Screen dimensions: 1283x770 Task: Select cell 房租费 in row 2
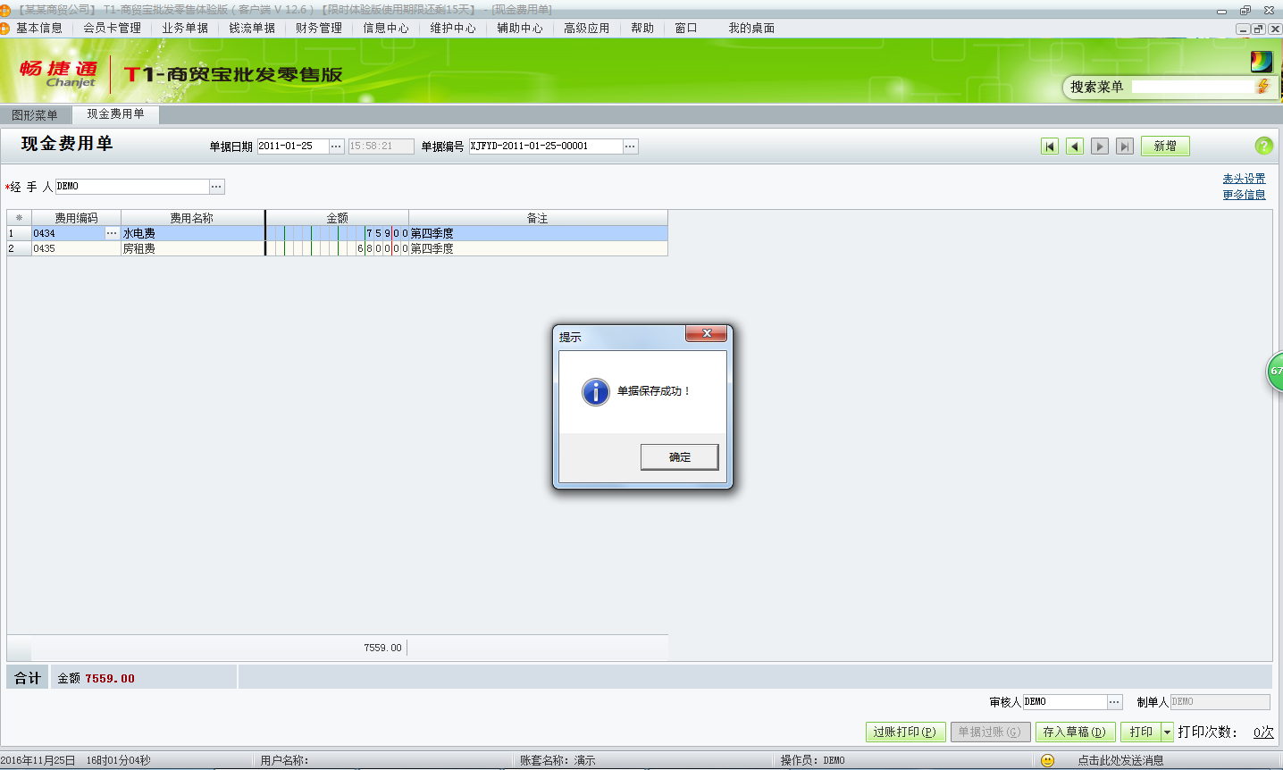point(193,248)
